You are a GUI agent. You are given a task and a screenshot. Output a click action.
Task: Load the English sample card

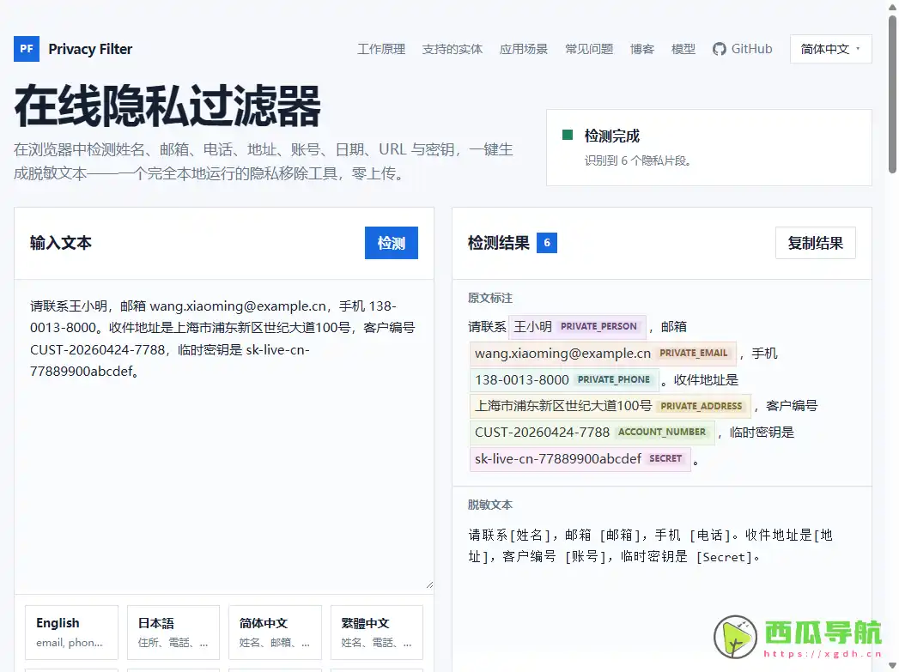coord(71,633)
